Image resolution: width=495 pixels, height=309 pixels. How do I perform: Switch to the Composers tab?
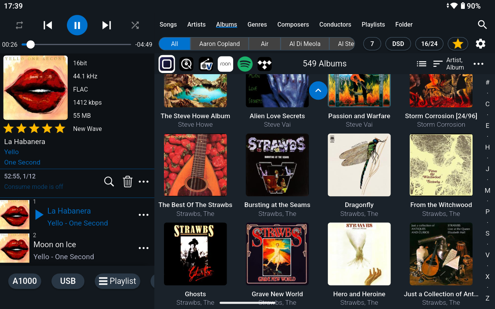coord(293,24)
